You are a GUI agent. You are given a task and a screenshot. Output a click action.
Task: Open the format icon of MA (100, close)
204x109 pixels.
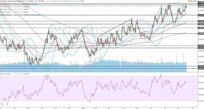pos(17,9)
